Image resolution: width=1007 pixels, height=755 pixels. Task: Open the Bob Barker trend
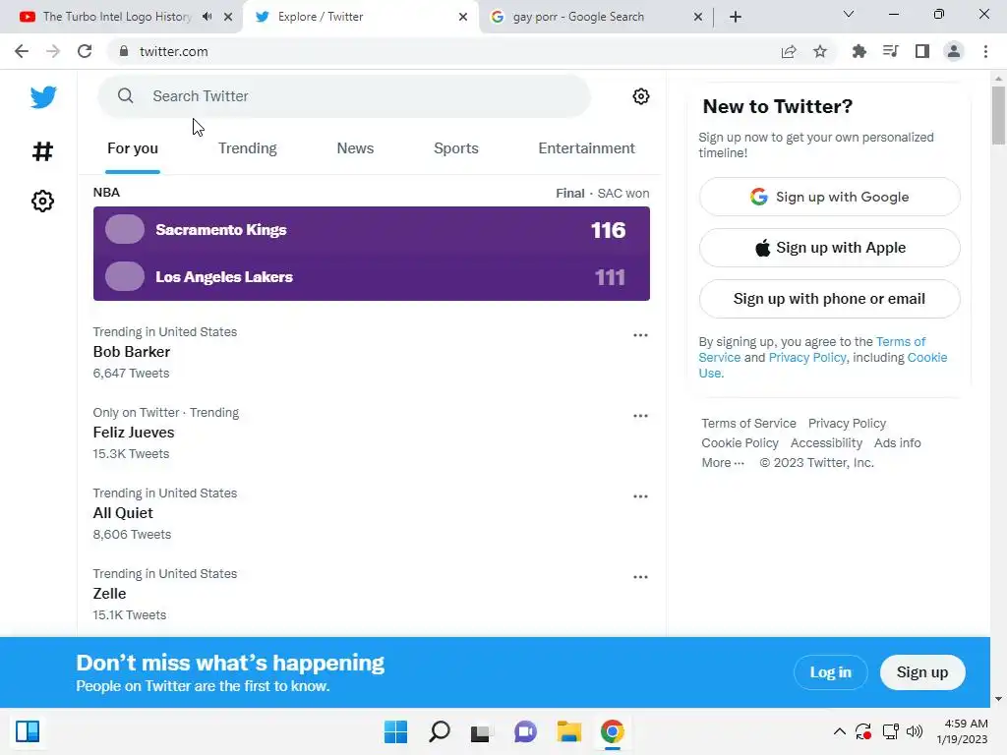pos(371,352)
